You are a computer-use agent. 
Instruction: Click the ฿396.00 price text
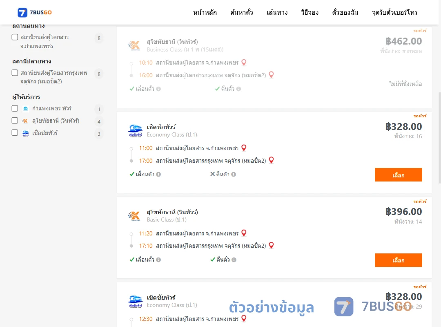403,211
